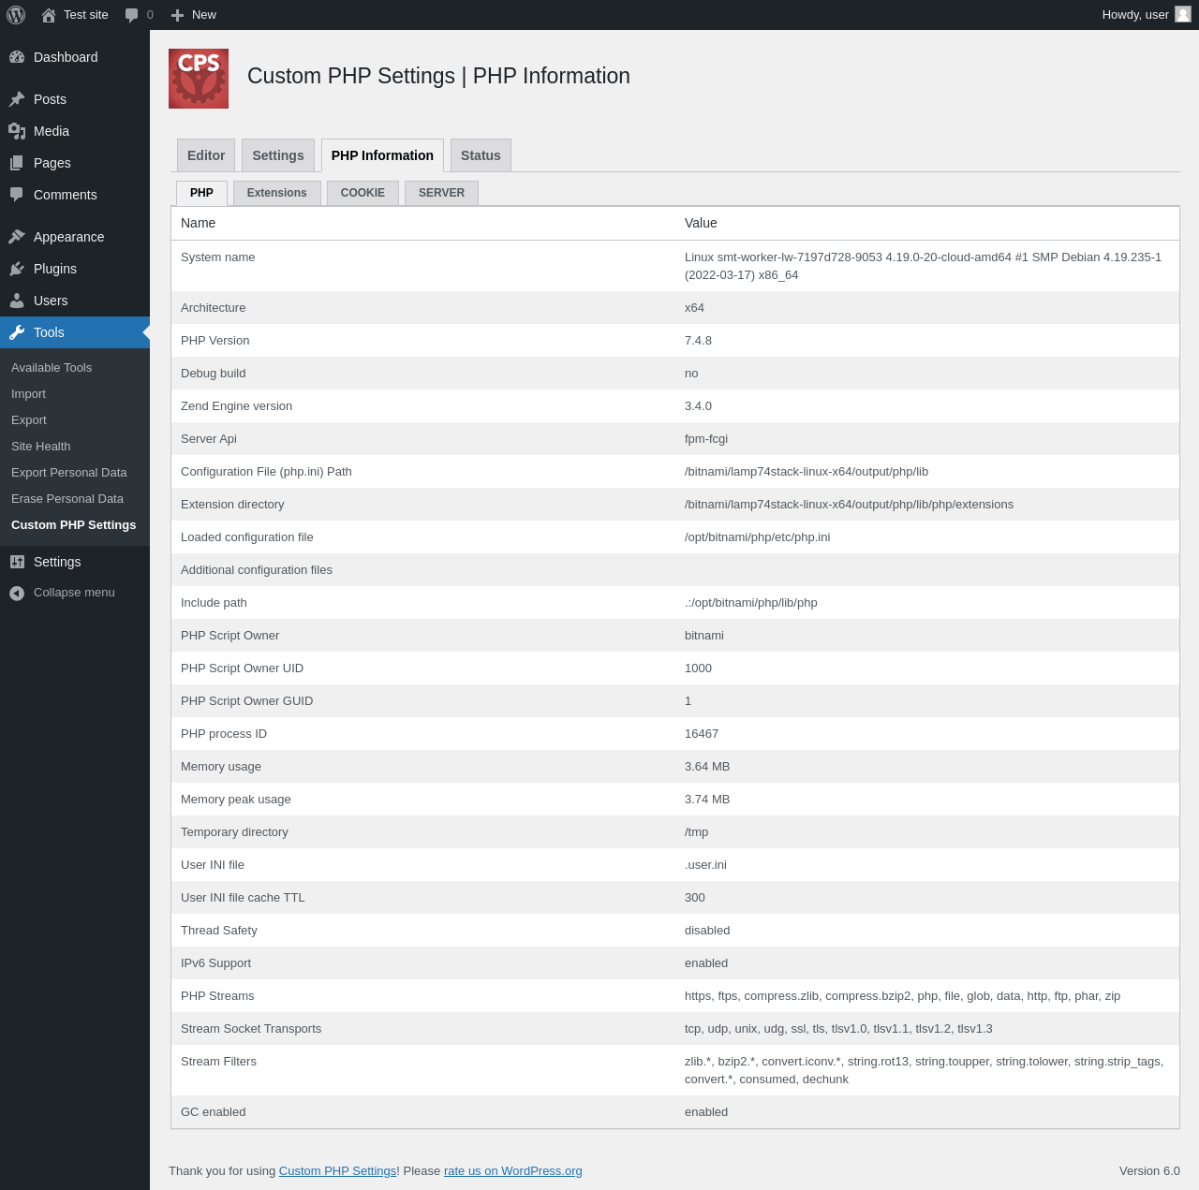Click the Temporary directory value /tmp
The height and width of the screenshot is (1190, 1199).
point(697,832)
